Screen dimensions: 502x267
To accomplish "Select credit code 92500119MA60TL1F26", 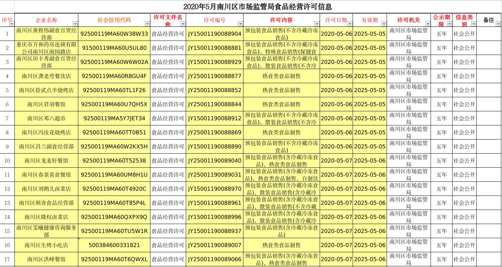I will [x=114, y=90].
